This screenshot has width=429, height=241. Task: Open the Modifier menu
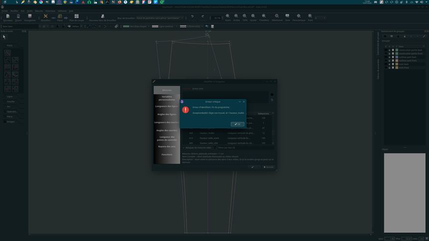click(14, 11)
